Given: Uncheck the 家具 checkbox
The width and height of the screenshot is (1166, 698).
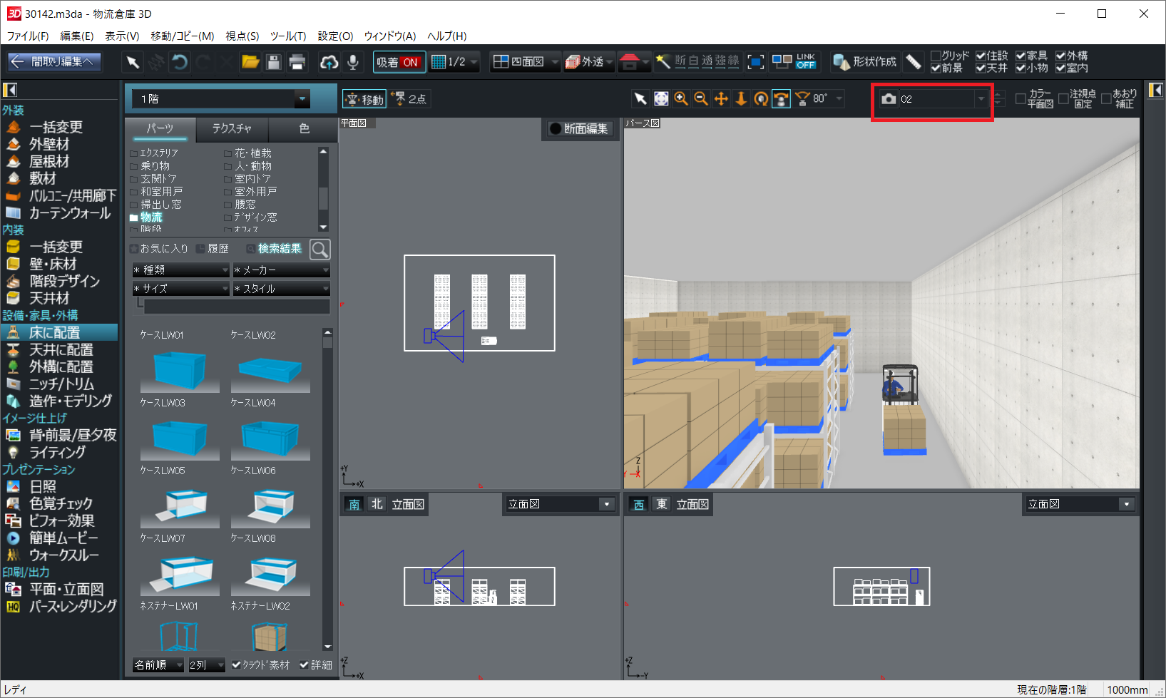Looking at the screenshot, I should click(x=1021, y=56).
